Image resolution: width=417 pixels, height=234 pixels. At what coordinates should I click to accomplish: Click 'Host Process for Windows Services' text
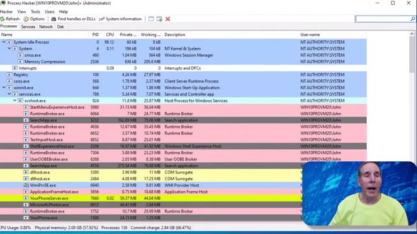[196, 101]
